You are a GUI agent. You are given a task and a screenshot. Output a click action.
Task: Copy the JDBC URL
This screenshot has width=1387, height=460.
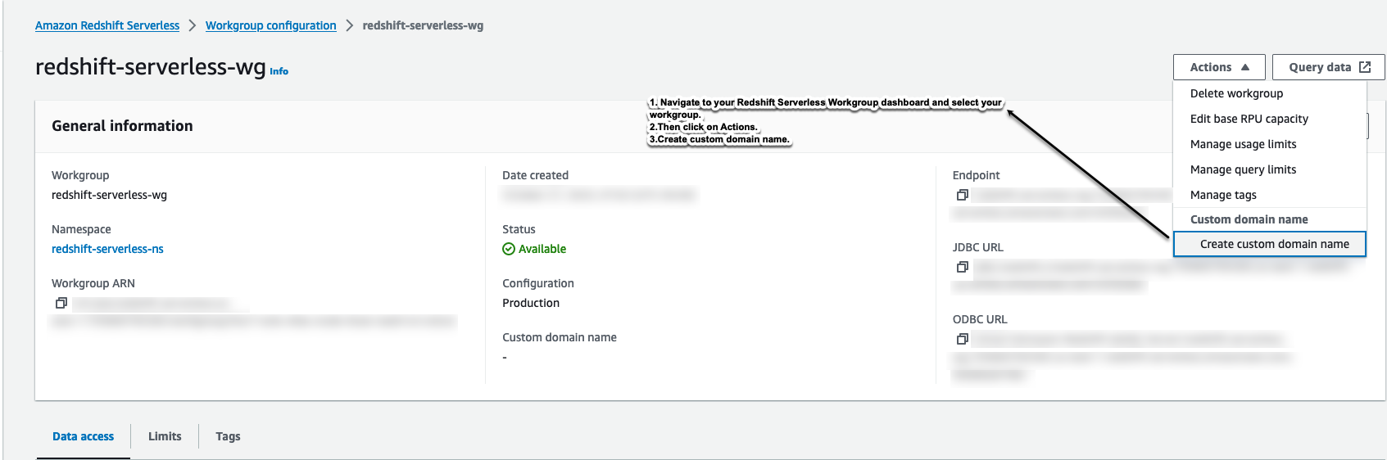coord(963,267)
